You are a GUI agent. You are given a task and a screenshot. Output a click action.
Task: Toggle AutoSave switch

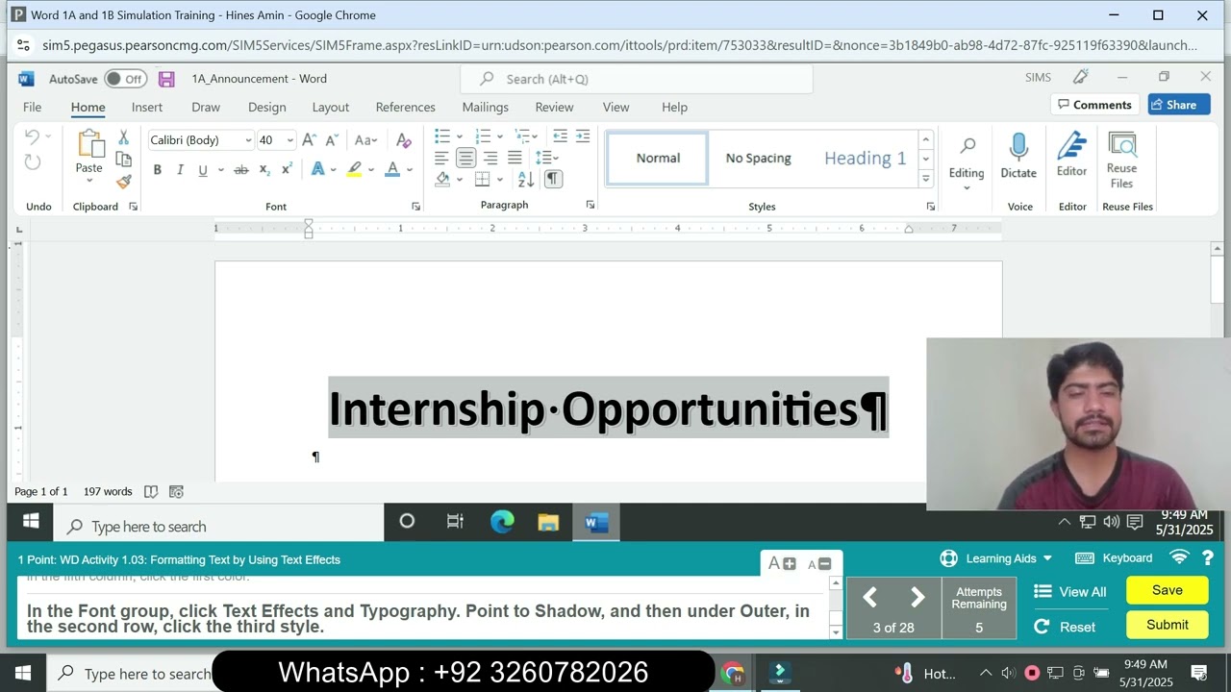(x=125, y=79)
